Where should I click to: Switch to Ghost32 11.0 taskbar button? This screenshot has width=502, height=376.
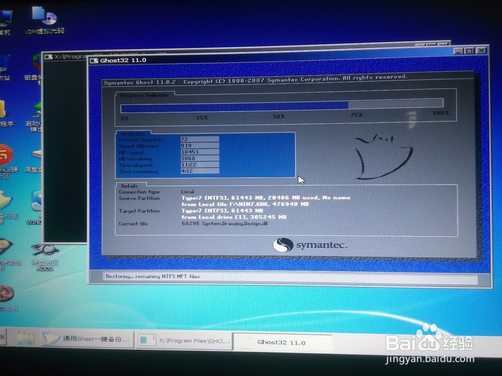(x=282, y=342)
